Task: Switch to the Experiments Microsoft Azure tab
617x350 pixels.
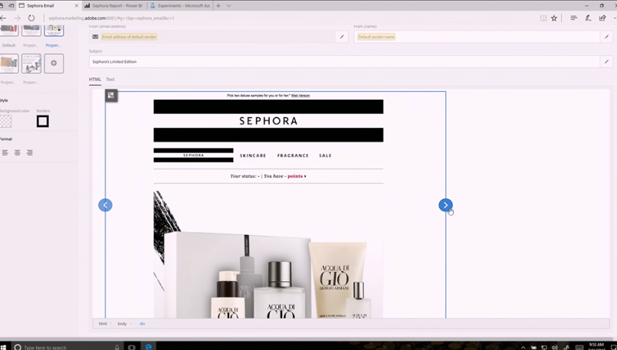Action: pyautogui.click(x=180, y=6)
